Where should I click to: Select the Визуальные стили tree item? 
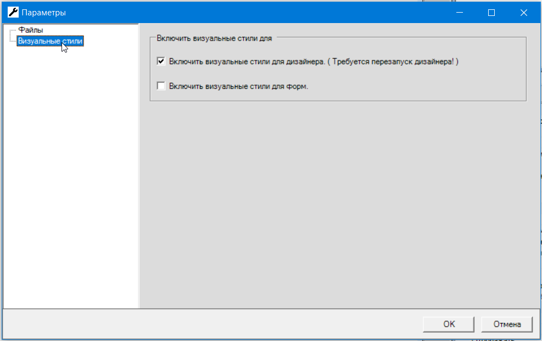(x=50, y=41)
